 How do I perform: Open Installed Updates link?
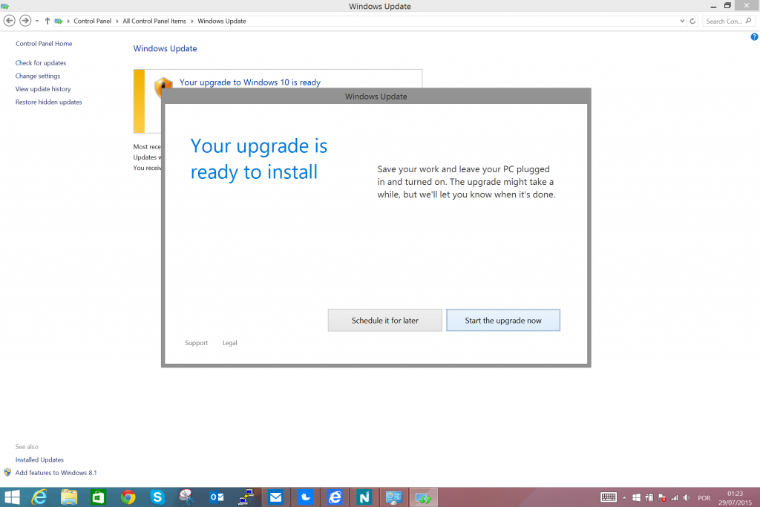pos(39,459)
